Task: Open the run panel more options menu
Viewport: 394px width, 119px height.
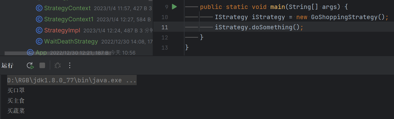Action: tap(70, 65)
